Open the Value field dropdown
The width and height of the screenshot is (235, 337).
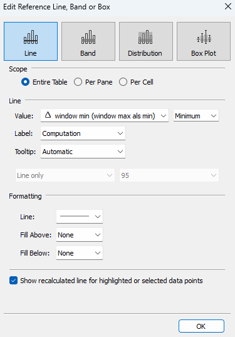tap(105, 116)
